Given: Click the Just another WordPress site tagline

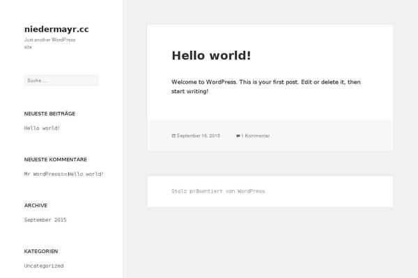Looking at the screenshot, I should coord(49,43).
